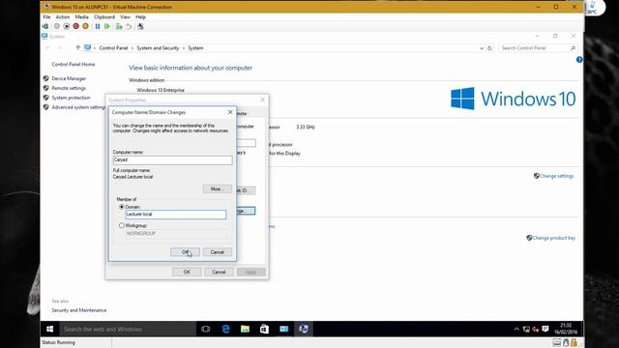Expand the address bar history dropdown
619x348 pixels.
pos(482,48)
